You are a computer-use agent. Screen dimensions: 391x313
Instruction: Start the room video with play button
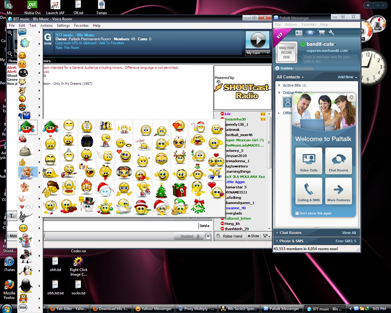coord(258,40)
